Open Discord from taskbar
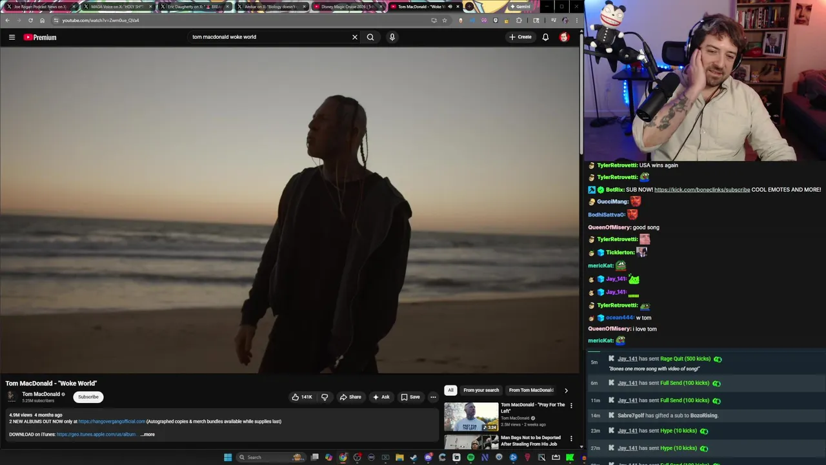 [428, 457]
